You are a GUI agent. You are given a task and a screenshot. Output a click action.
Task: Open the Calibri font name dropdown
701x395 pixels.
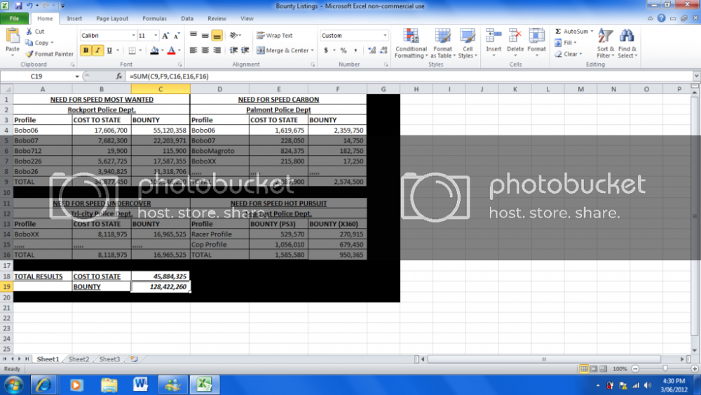(133, 35)
